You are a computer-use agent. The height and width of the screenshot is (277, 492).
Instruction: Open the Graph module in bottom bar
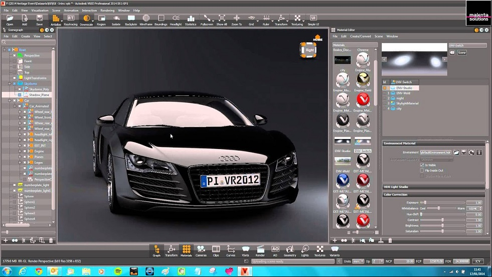(x=156, y=251)
